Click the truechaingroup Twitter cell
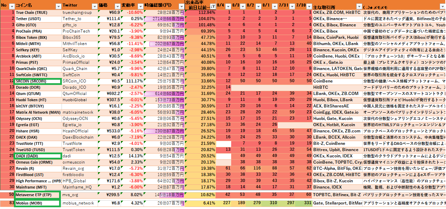Screen dimensions: 446x209 pyautogui.click(x=79, y=12)
